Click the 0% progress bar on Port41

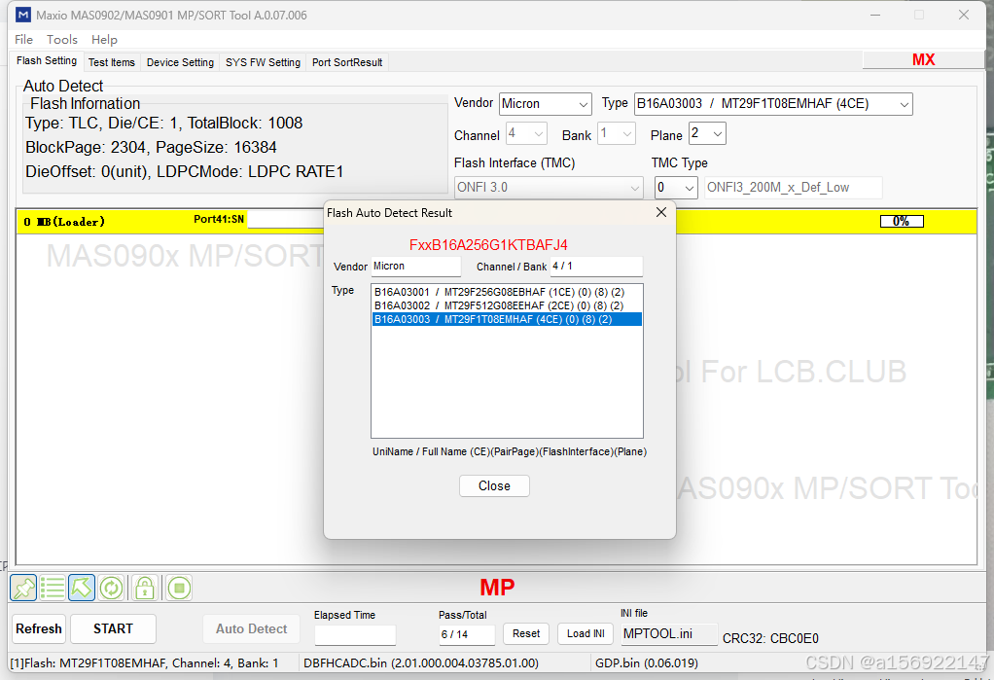click(x=902, y=222)
